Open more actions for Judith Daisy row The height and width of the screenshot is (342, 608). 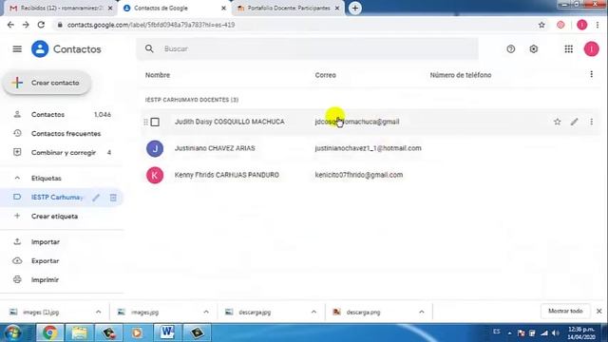pos(591,122)
